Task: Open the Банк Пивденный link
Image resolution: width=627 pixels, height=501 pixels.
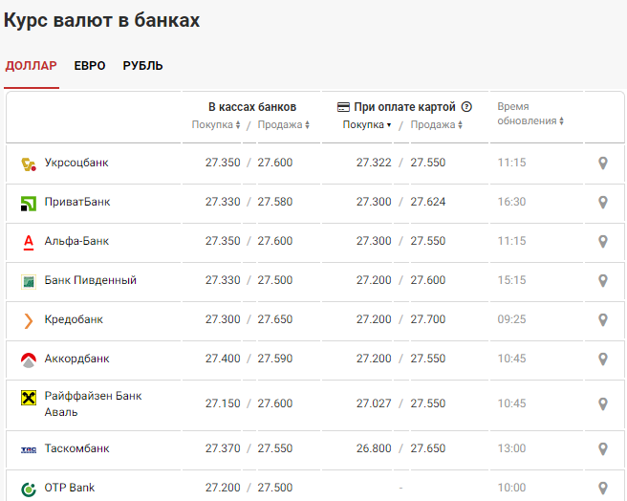Action: [91, 280]
